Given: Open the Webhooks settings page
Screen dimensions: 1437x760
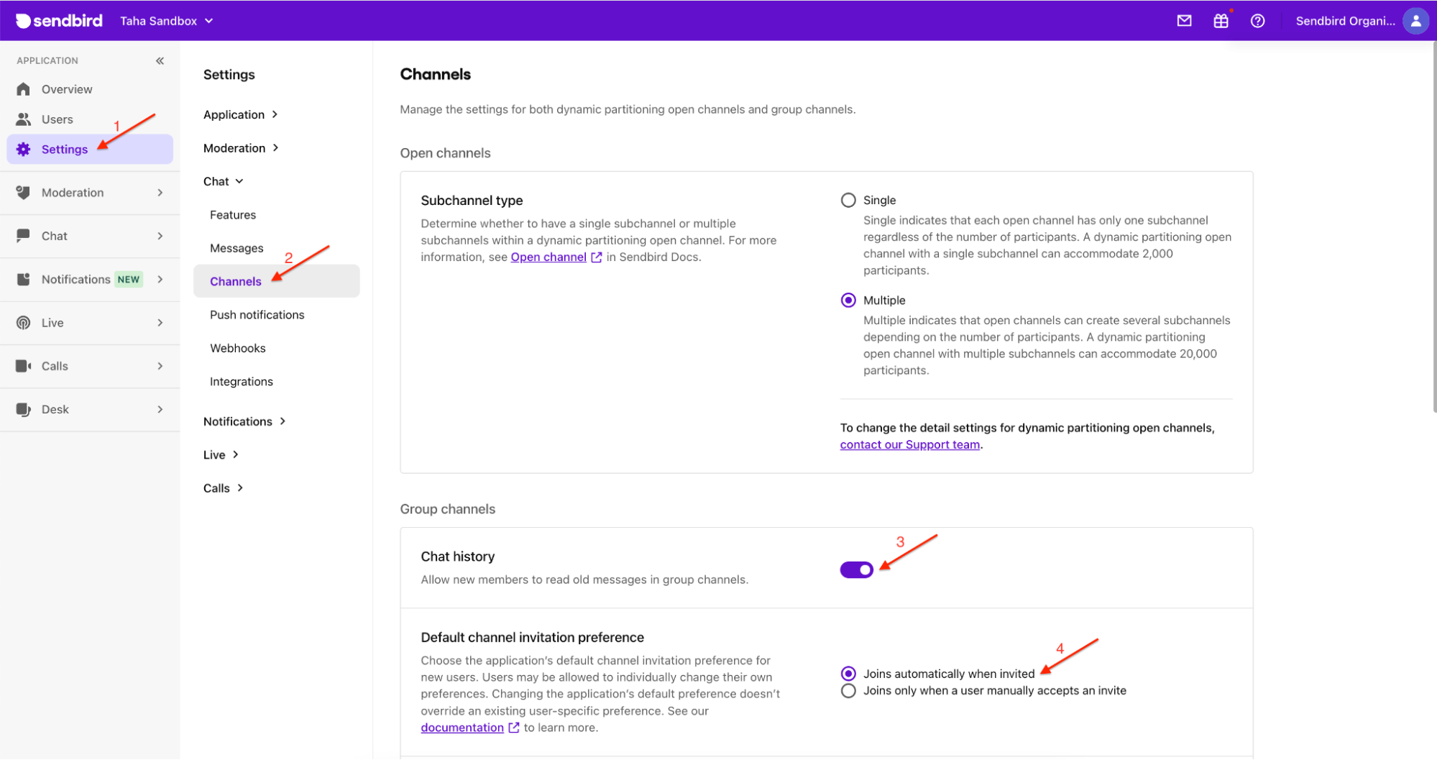Looking at the screenshot, I should coord(237,348).
